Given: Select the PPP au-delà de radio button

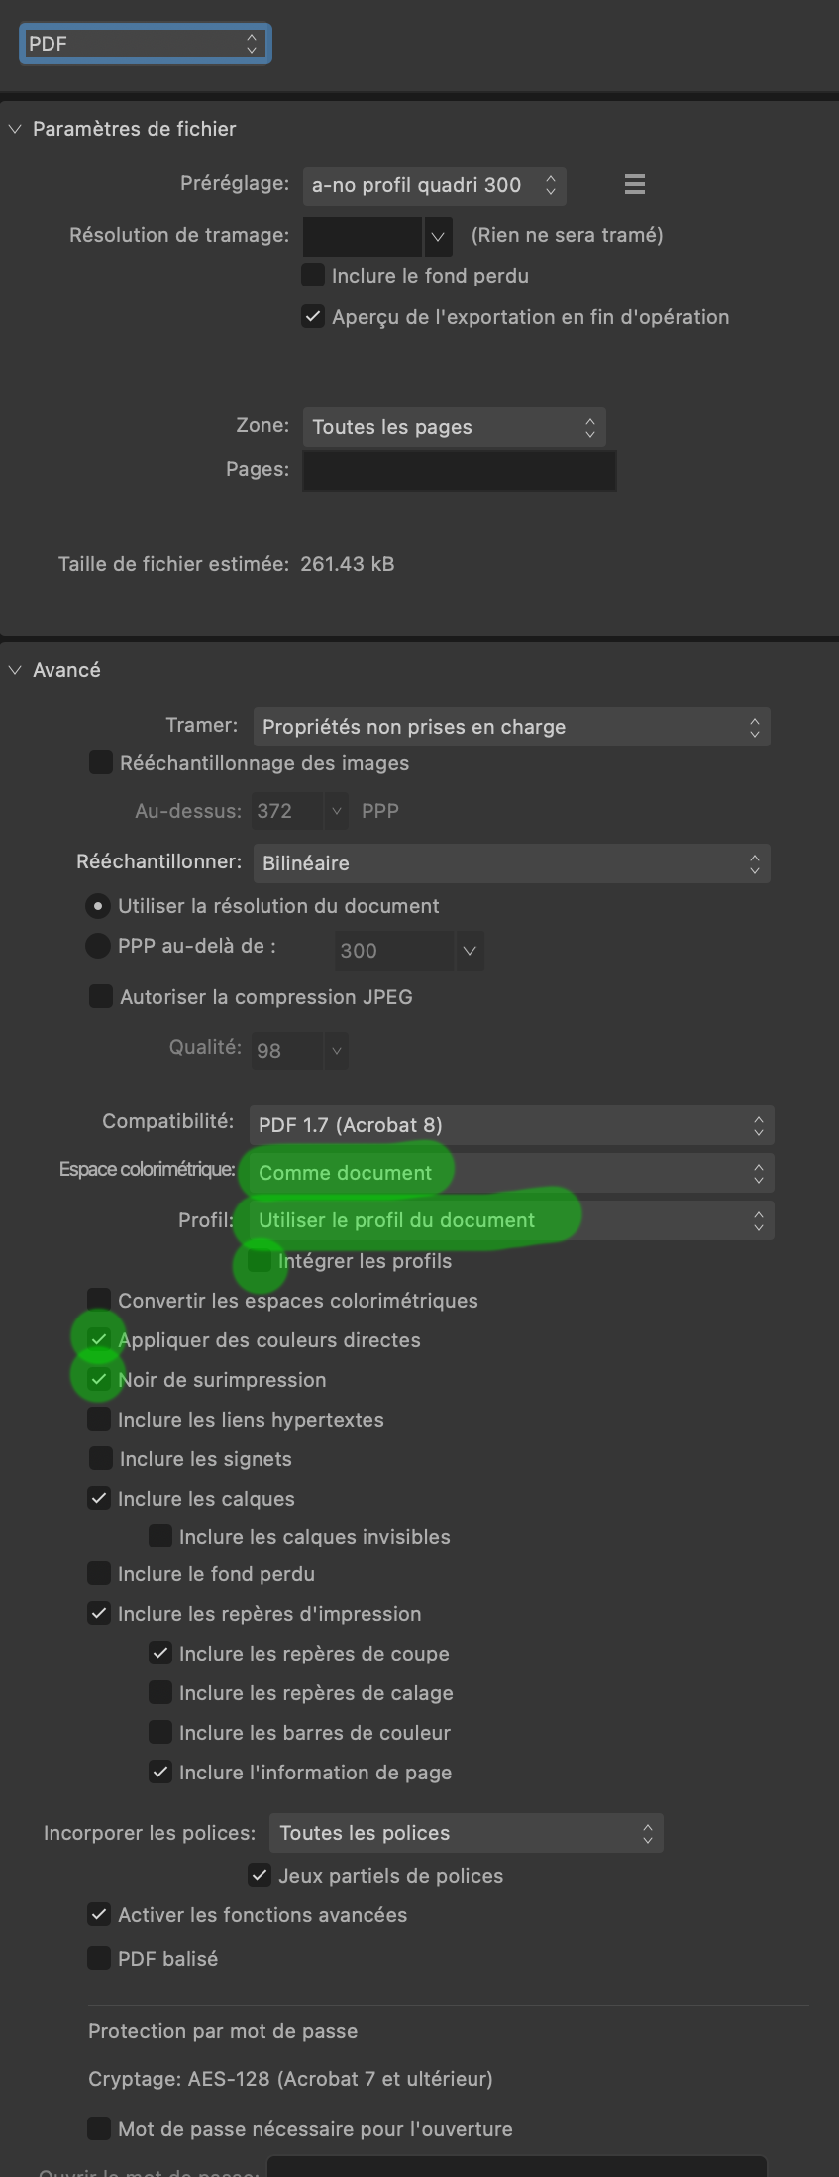Looking at the screenshot, I should tap(98, 946).
